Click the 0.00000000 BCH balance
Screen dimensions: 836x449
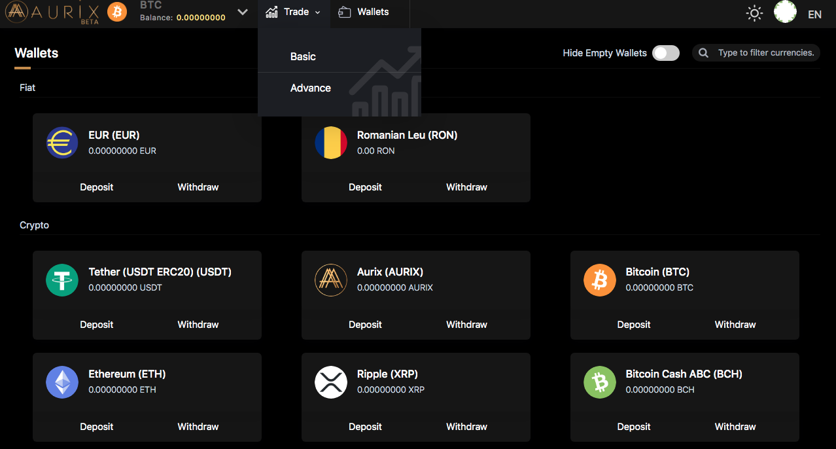click(660, 389)
